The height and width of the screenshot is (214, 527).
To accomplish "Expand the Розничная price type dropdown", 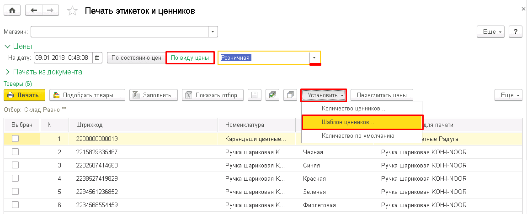I will [314, 58].
